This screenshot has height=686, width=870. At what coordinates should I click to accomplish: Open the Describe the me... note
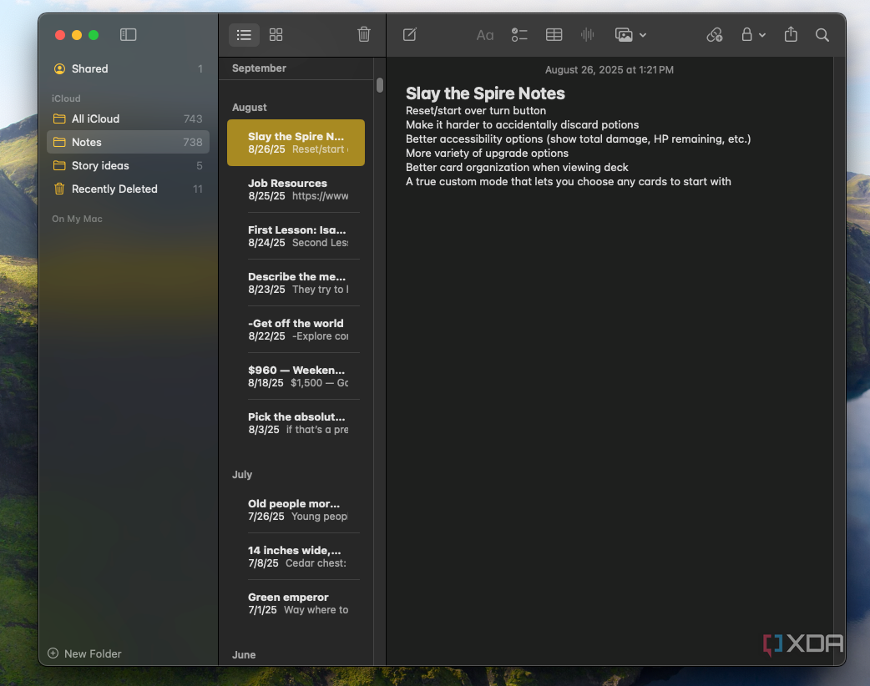[296, 282]
